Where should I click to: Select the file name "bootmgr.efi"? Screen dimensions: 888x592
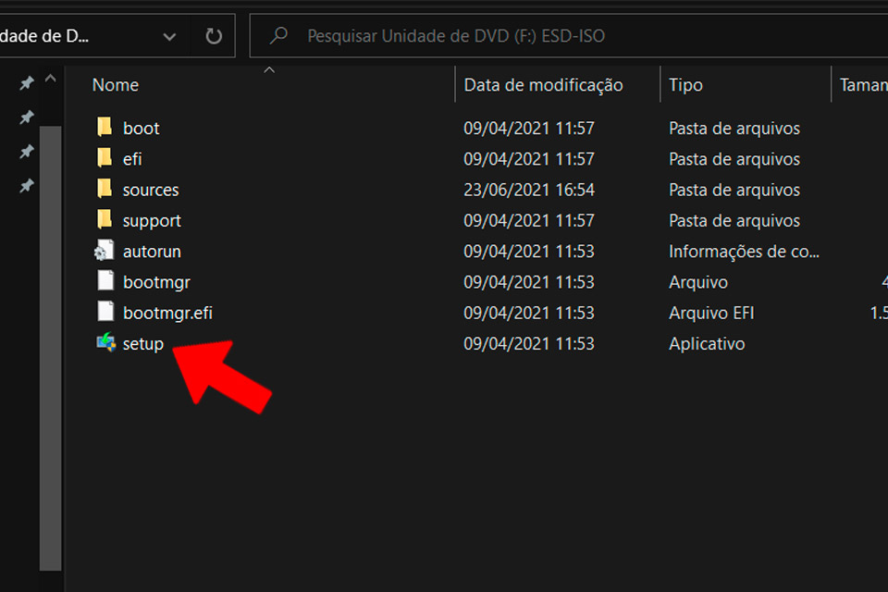point(167,313)
